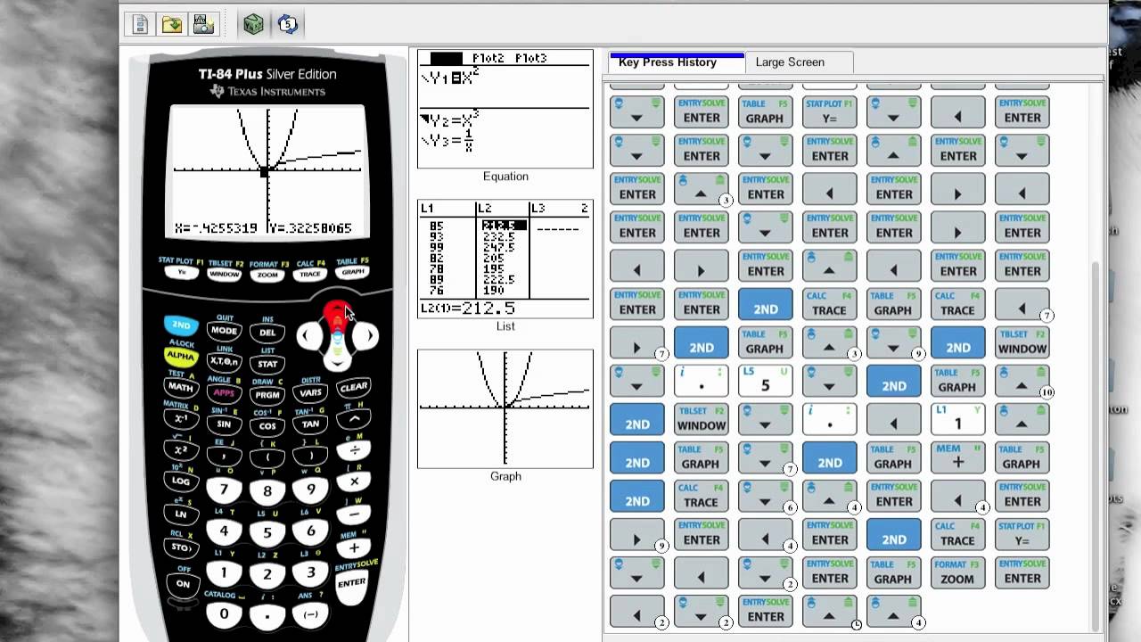Click the divide key
The image size is (1141, 642).
(354, 450)
